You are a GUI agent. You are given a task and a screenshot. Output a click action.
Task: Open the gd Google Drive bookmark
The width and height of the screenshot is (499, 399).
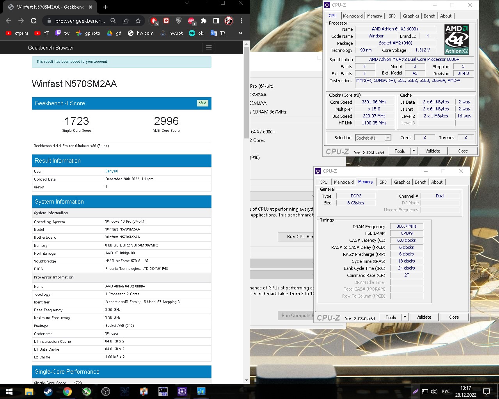tap(114, 33)
